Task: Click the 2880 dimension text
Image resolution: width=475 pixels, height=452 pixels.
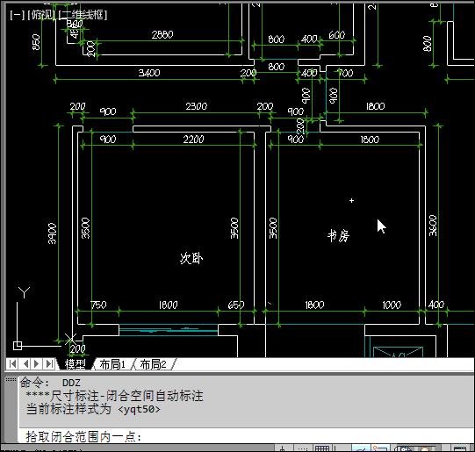Action: tap(162, 35)
